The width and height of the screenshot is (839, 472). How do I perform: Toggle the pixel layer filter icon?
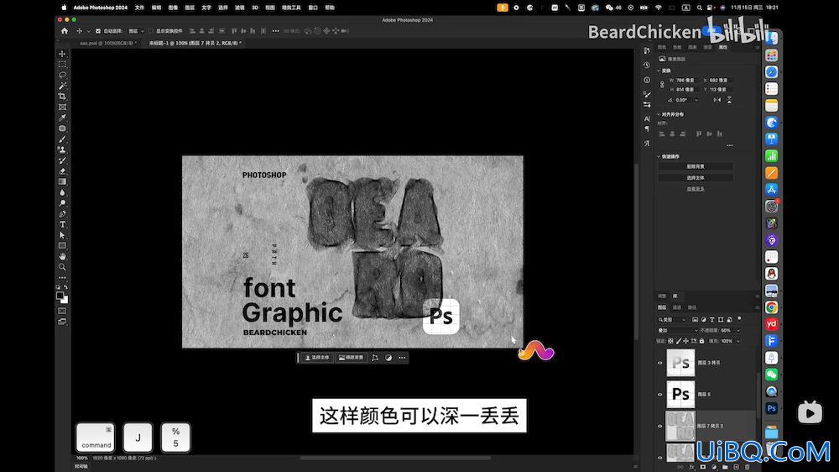695,319
